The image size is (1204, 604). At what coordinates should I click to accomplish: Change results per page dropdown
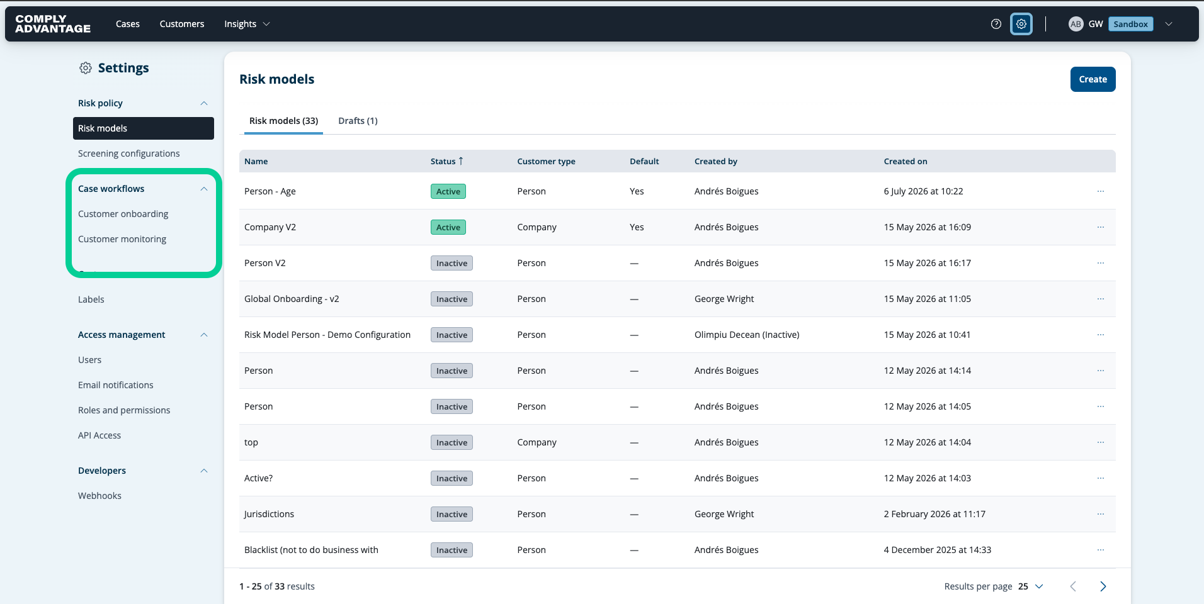1031,586
